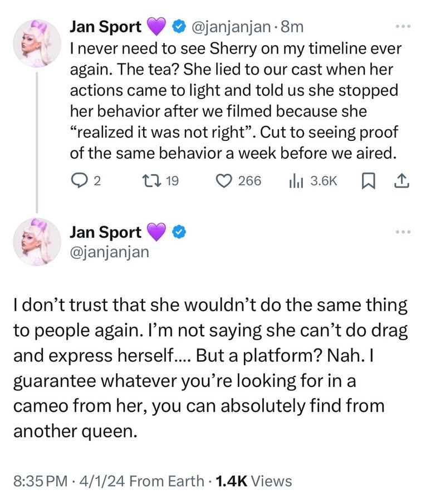This screenshot has width=426, height=500.
Task: Open more options on first tweet
Action: click(x=402, y=26)
